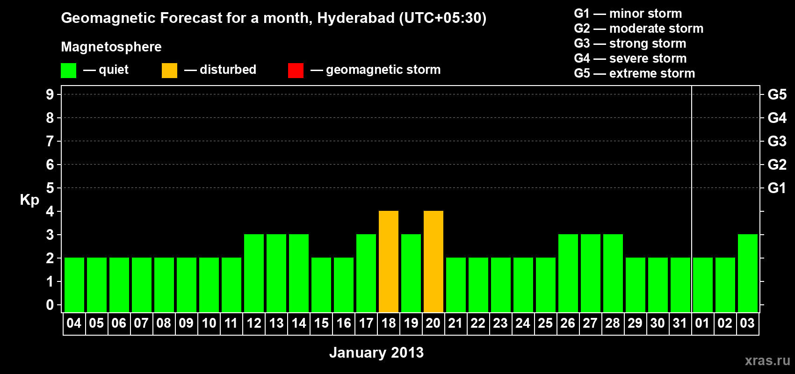Click the G1 right-axis label
This screenshot has width=795, height=374.
[777, 188]
